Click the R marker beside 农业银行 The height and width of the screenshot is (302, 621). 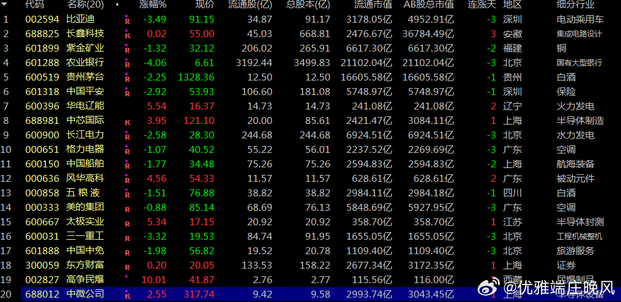pyautogui.click(x=127, y=64)
